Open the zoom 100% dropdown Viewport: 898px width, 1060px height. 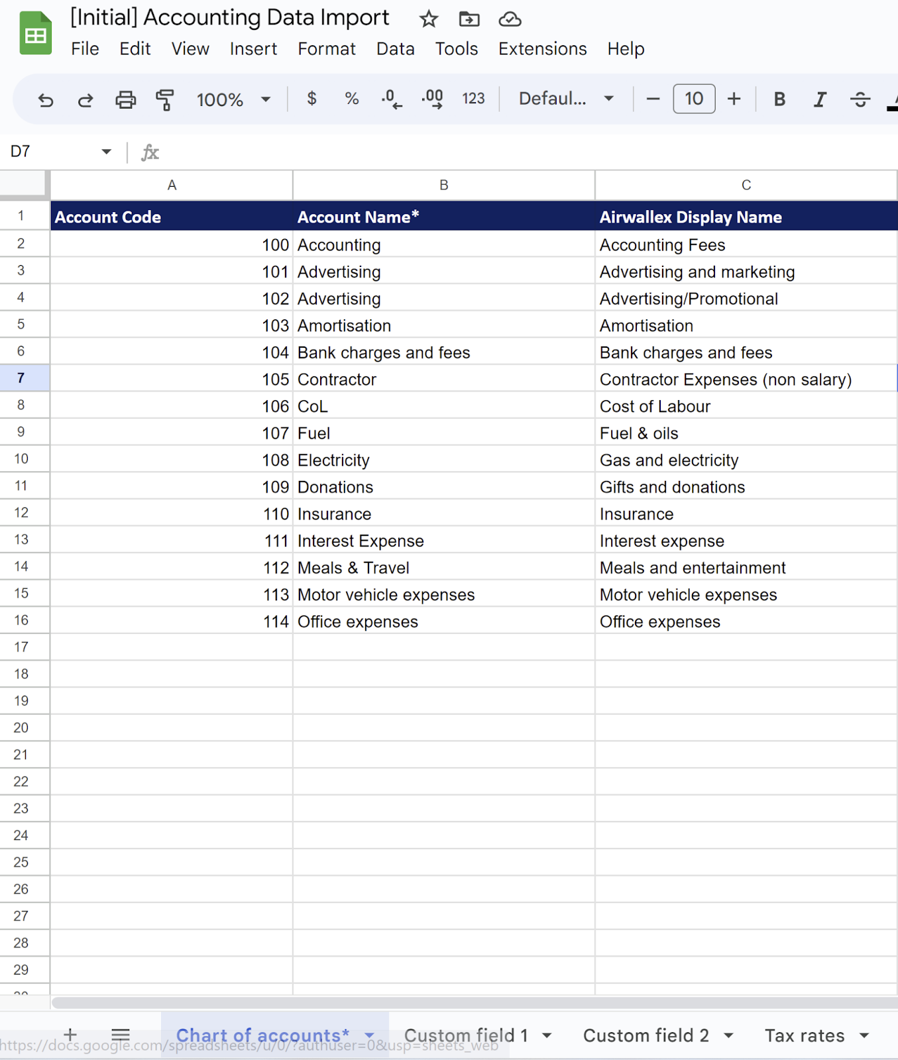[233, 100]
